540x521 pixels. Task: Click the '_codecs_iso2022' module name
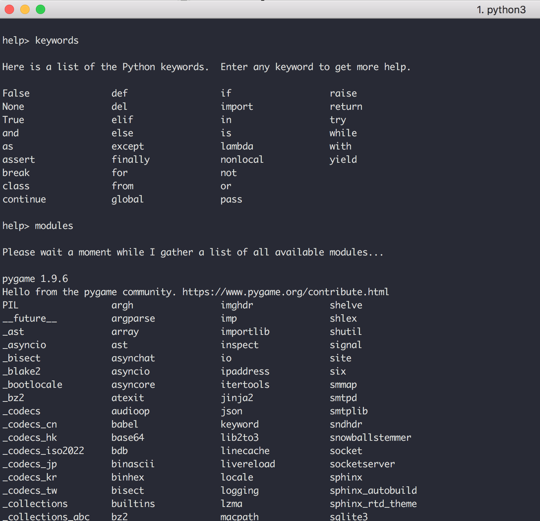pos(43,451)
